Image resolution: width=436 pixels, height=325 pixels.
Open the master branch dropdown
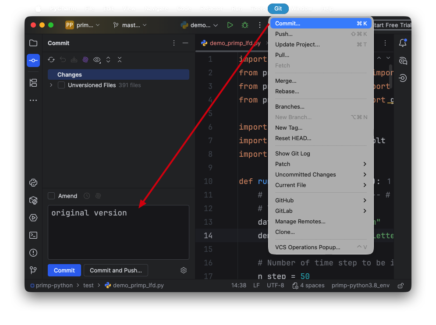tap(130, 25)
